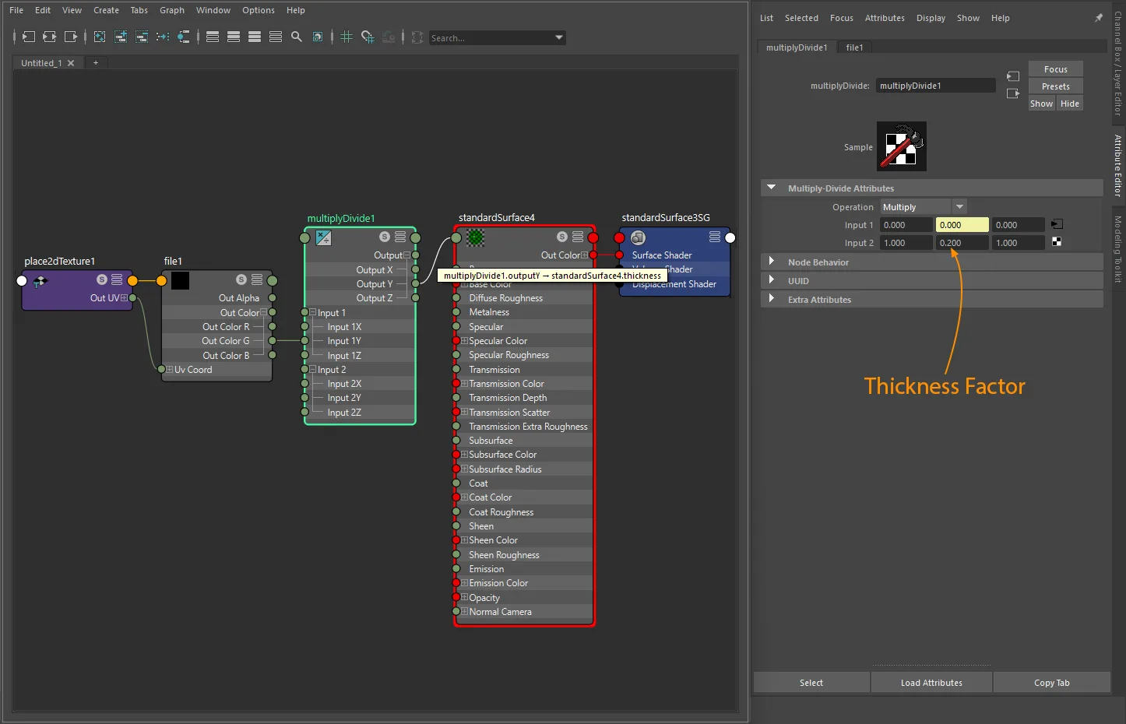Select the multiplyDivide1 tab
The height and width of the screenshot is (724, 1126).
tap(797, 47)
